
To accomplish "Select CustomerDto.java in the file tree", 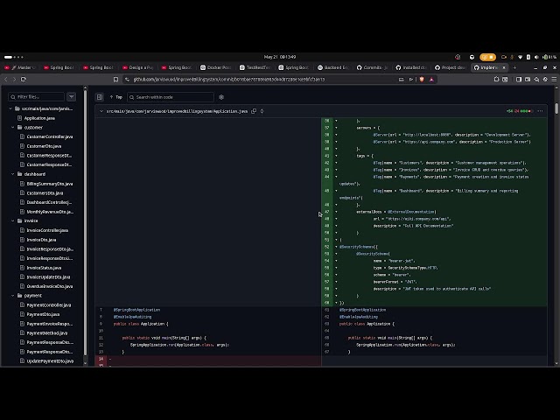I will [x=44, y=146].
